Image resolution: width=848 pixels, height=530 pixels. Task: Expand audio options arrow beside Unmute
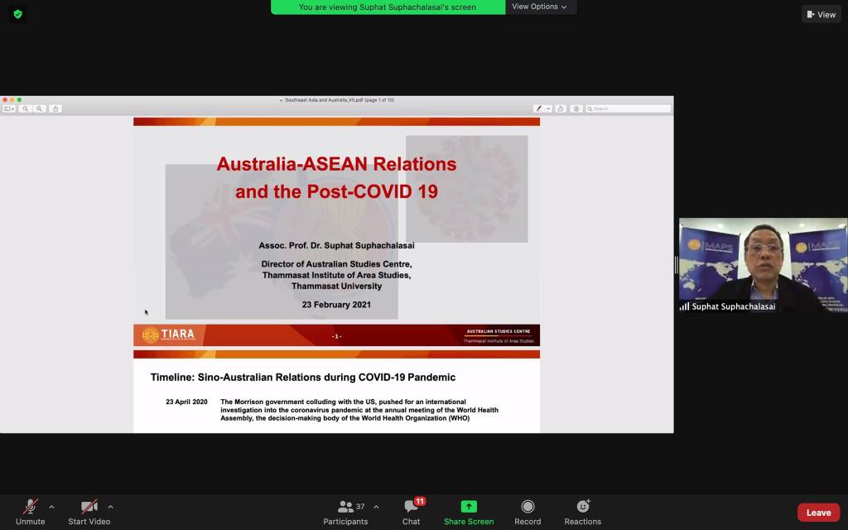click(x=51, y=507)
